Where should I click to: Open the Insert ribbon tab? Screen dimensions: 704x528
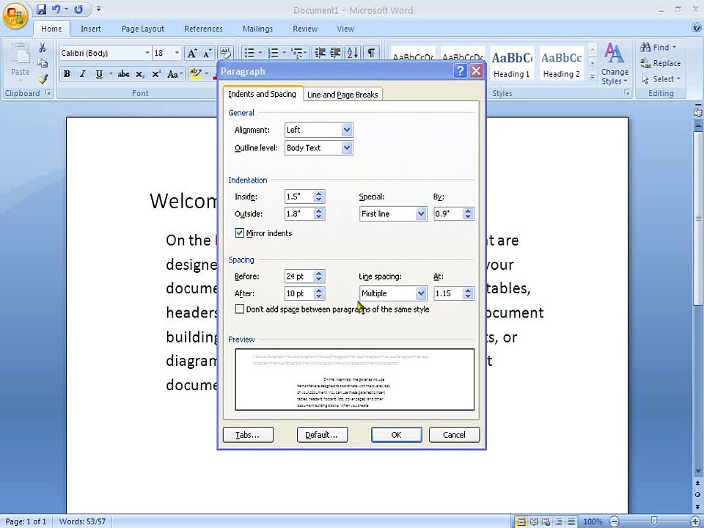(91, 29)
